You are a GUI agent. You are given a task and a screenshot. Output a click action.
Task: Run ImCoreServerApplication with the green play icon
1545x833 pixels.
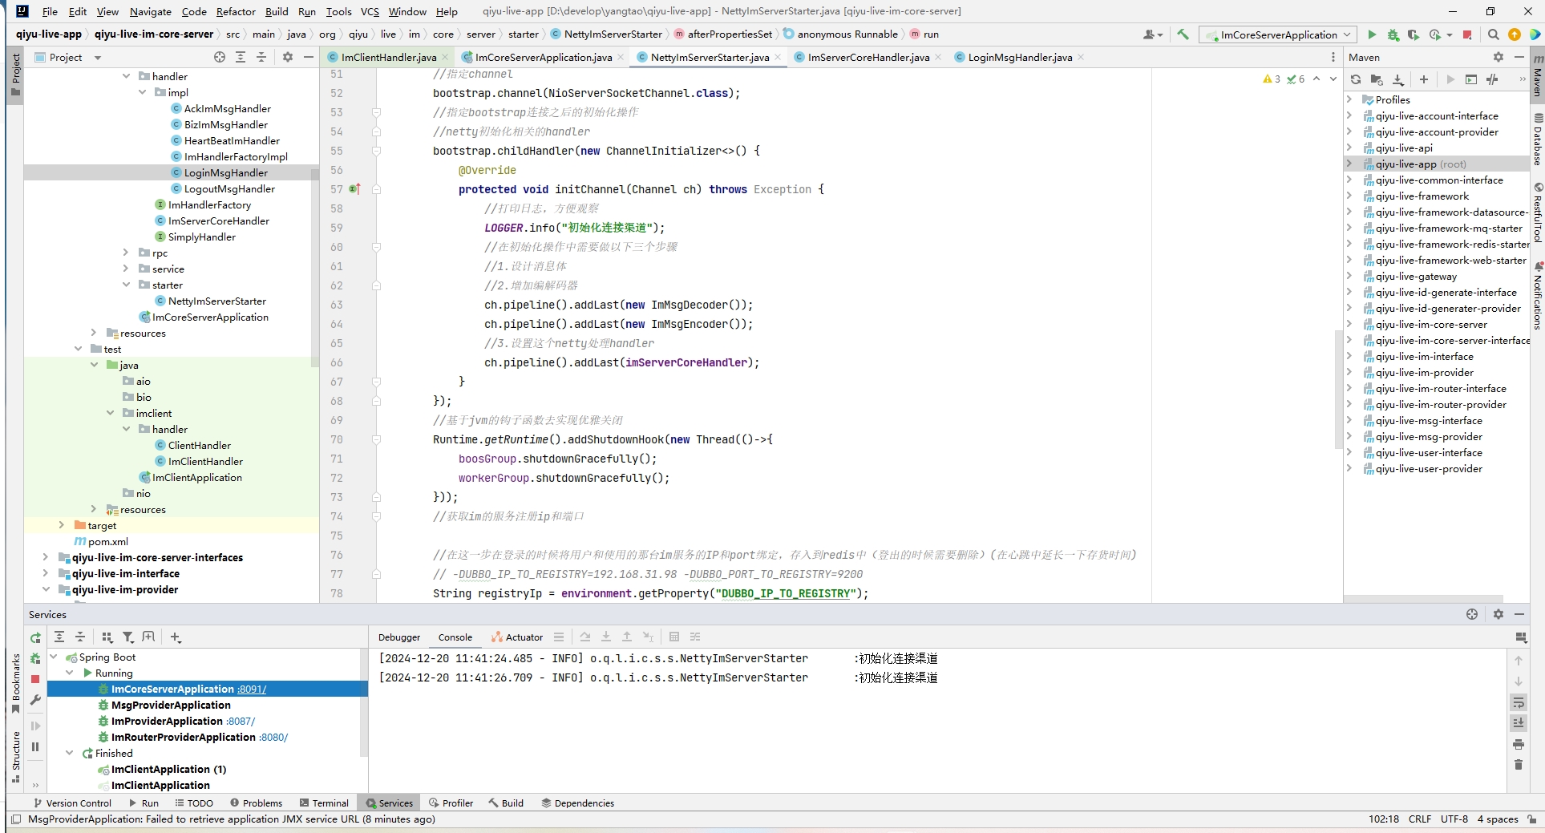point(1372,34)
